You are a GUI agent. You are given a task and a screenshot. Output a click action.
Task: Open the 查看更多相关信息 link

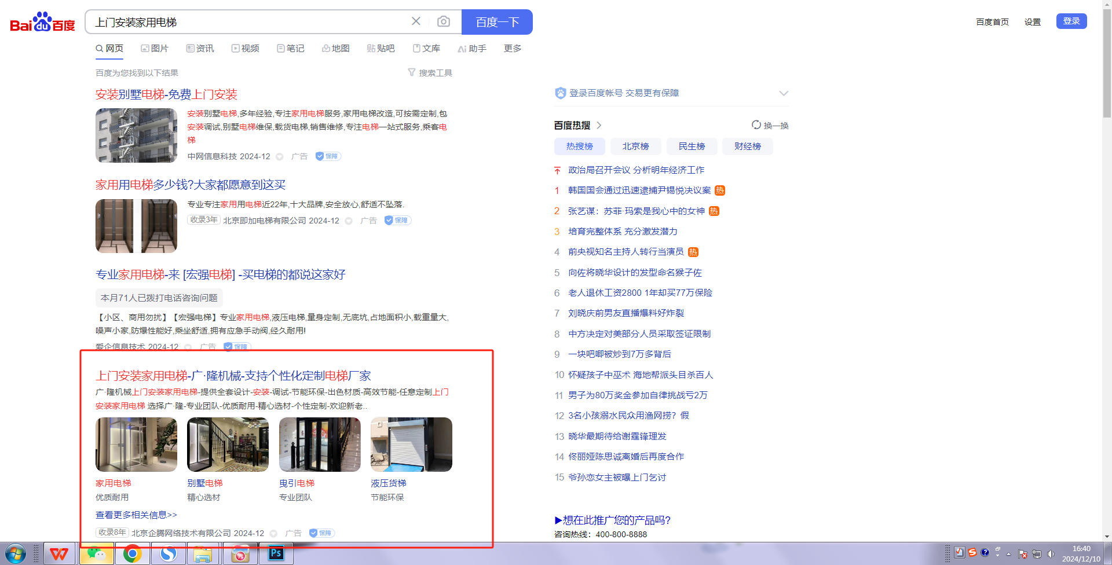[136, 515]
